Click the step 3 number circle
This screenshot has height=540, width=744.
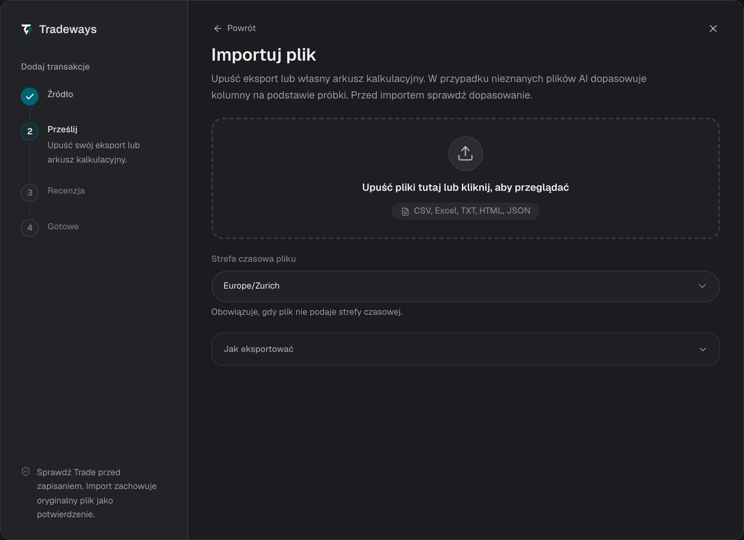click(x=29, y=193)
